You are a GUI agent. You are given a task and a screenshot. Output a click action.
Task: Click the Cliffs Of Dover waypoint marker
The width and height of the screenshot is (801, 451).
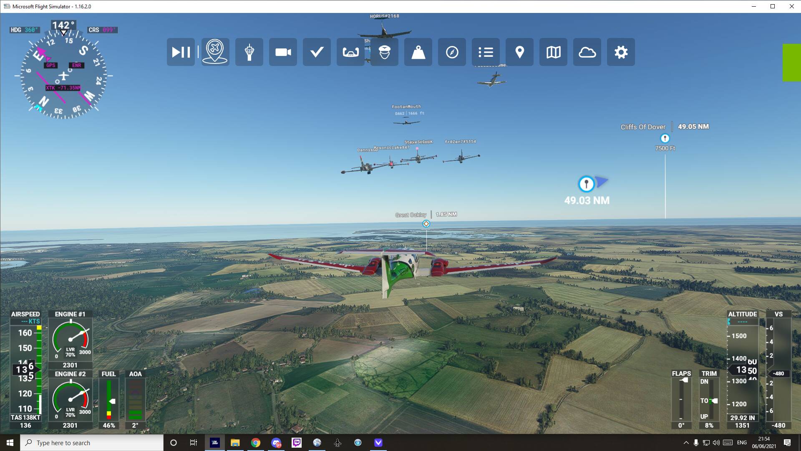(x=665, y=138)
